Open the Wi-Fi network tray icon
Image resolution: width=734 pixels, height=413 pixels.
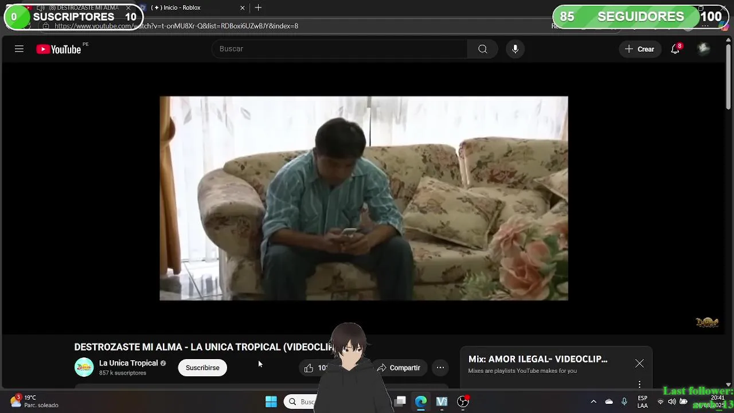tap(661, 402)
